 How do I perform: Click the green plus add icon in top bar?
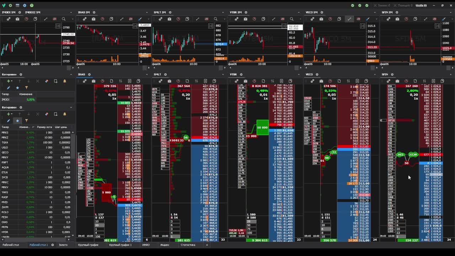(x=10, y=5)
